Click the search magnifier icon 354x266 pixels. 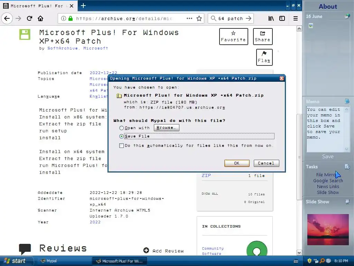pyautogui.click(x=213, y=18)
